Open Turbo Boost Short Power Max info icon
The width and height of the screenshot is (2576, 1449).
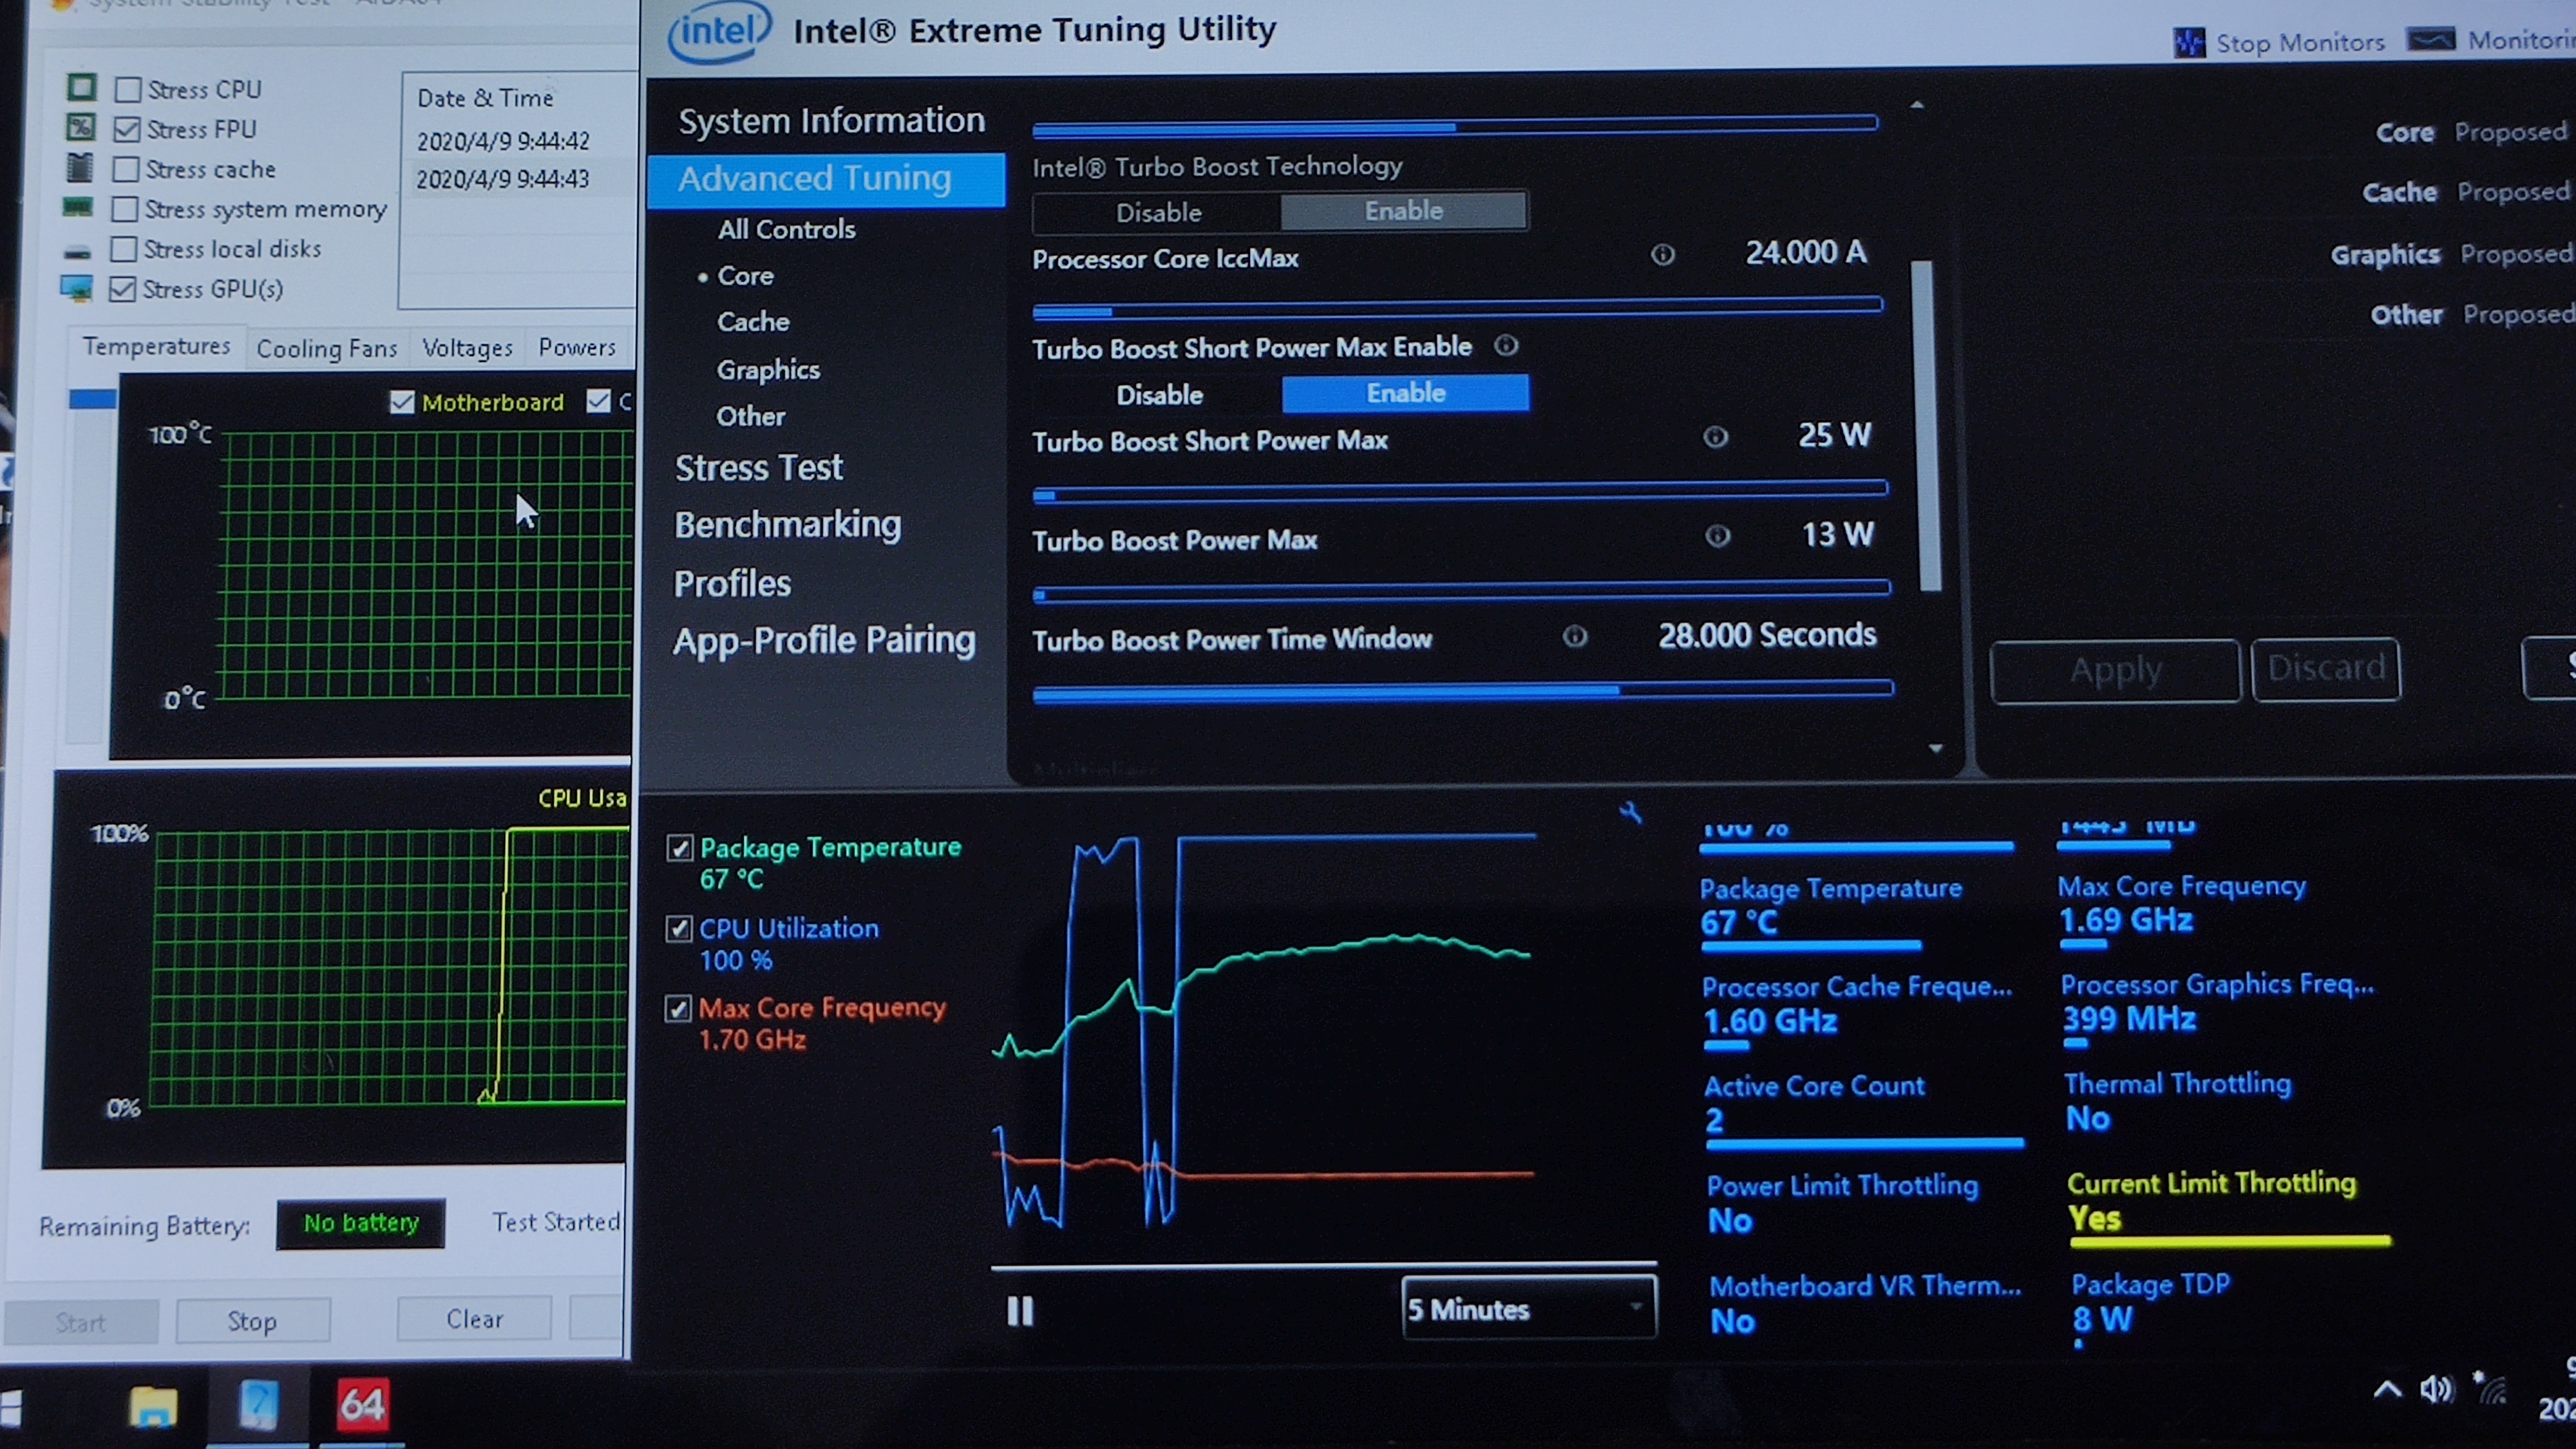1715,437
